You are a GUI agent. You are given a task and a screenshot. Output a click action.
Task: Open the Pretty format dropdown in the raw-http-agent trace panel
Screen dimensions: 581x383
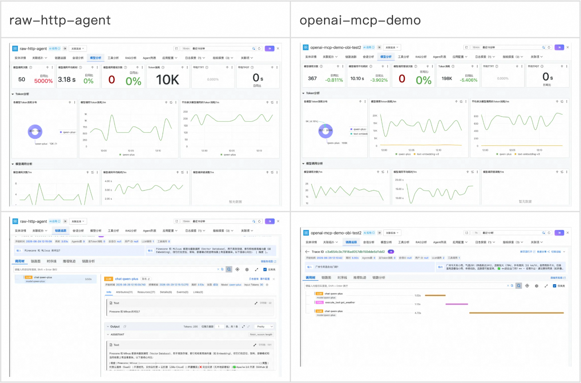(264, 327)
